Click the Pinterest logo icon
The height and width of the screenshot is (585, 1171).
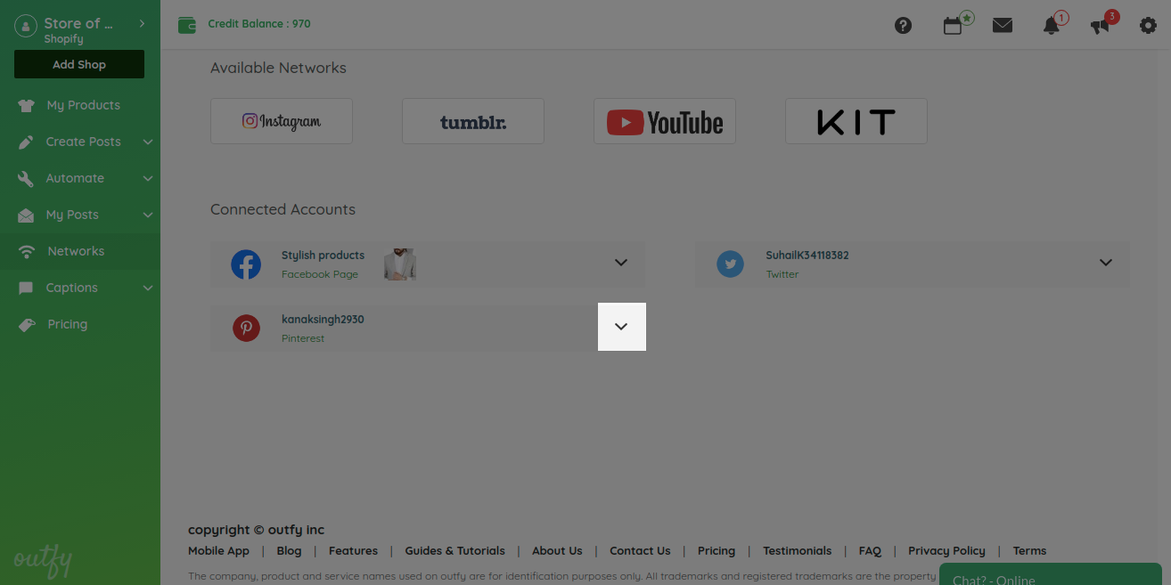[246, 329]
